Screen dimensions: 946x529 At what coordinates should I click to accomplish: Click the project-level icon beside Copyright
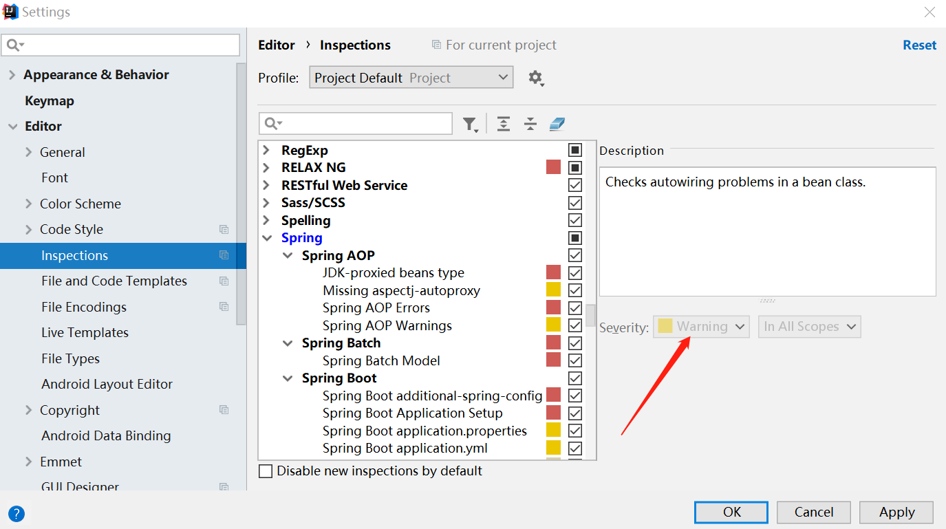pyautogui.click(x=224, y=410)
